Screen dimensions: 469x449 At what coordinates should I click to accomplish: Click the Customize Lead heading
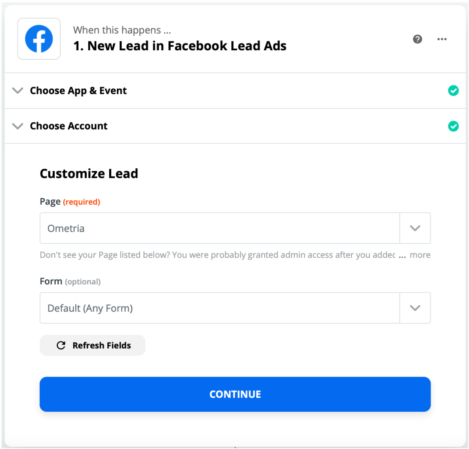coord(89,174)
